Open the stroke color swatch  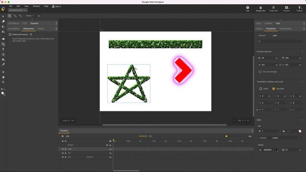276,150
